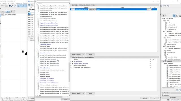Open the 'es una de' operator dropdown
Viewport: 181px width, 101px height.
92,9
